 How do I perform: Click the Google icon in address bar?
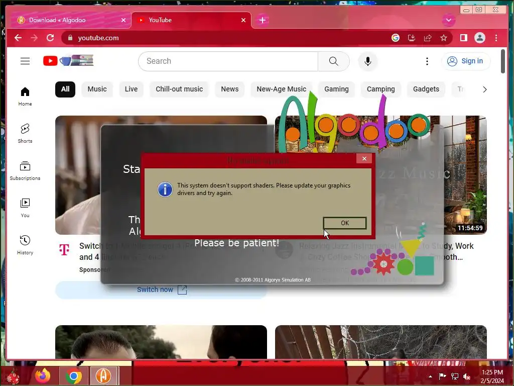396,38
